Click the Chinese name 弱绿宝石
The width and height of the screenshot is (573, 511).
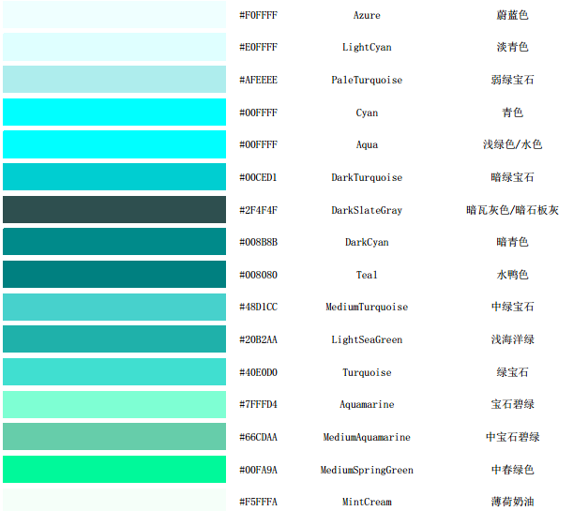pyautogui.click(x=512, y=80)
